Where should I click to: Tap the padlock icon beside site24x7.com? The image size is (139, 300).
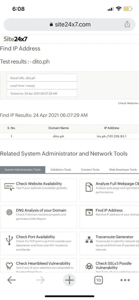click(51, 24)
